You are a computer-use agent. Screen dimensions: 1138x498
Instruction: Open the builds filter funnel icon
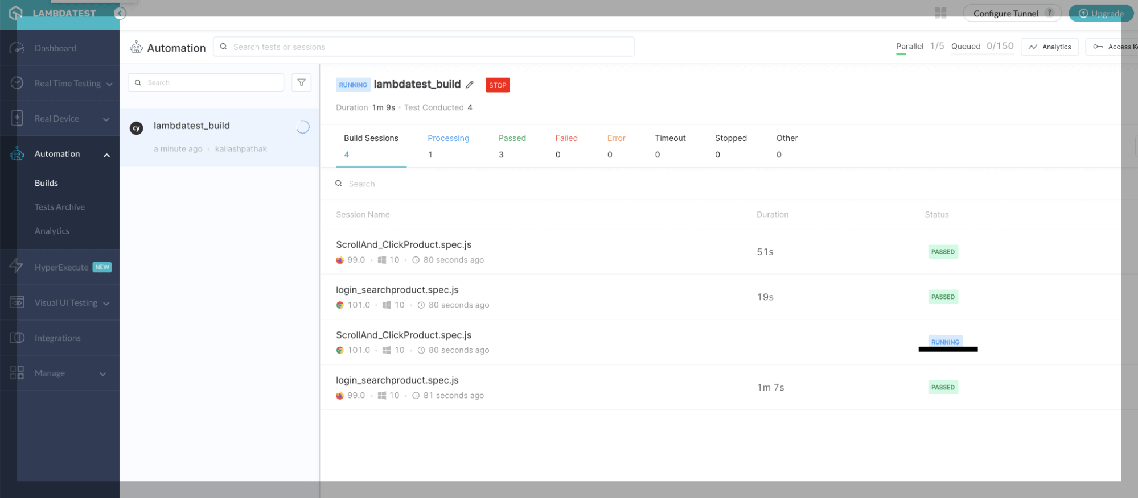(x=301, y=82)
